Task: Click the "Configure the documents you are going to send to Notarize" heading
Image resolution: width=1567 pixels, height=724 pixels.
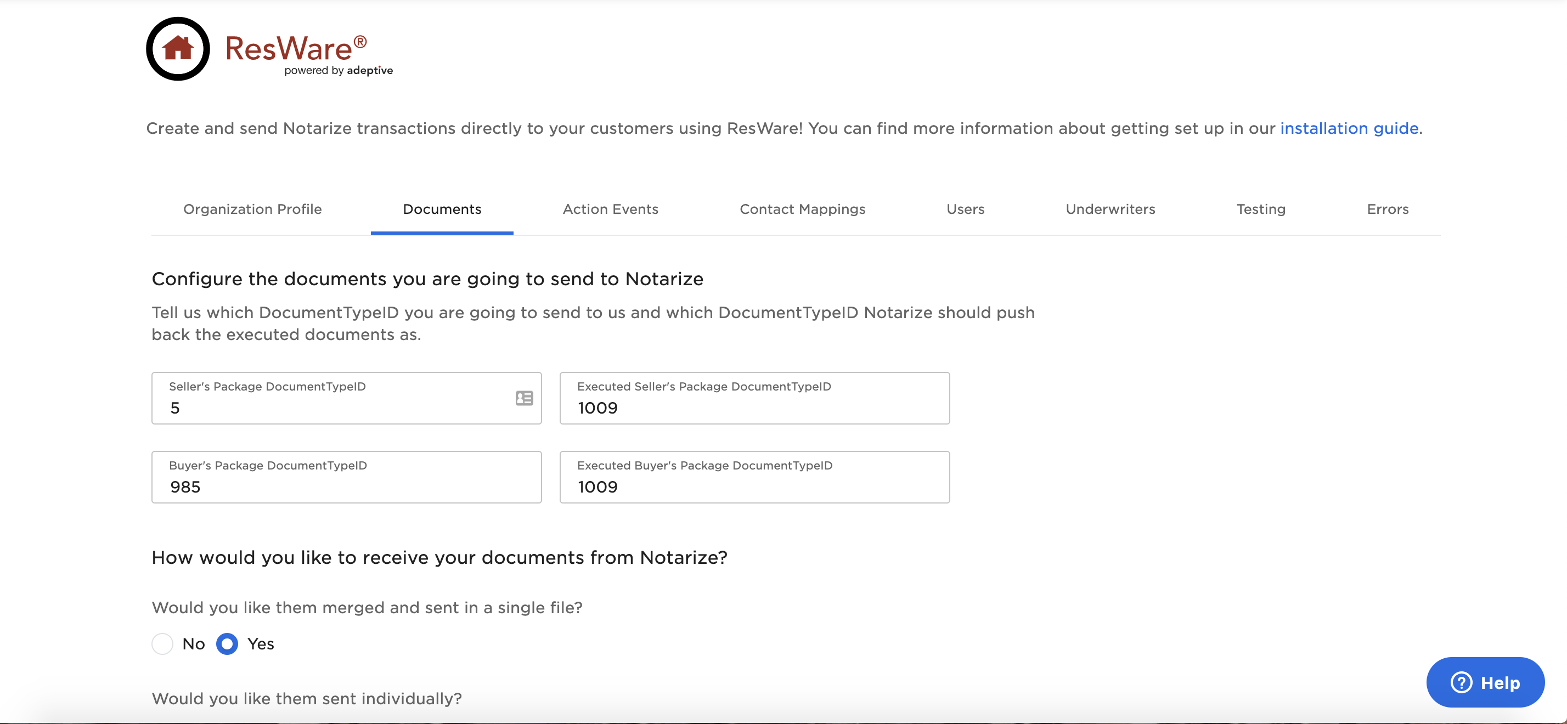Action: point(427,279)
